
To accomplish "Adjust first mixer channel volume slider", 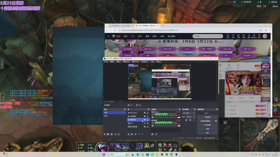I will (x=167, y=117).
